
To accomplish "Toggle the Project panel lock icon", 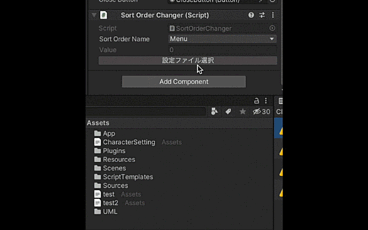I will click(x=256, y=101).
